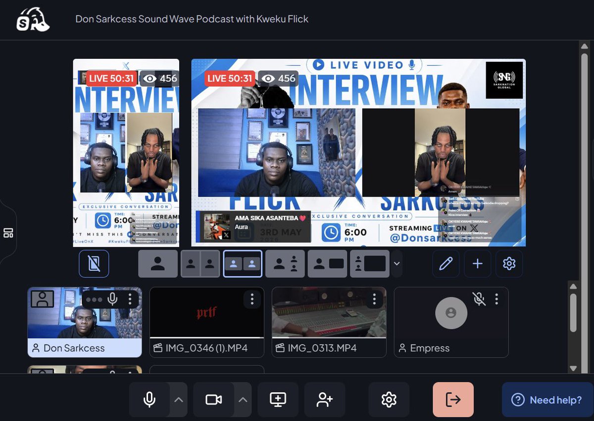Click the StreamYard-style logo in header
Screen dimensions: 594x421
pyautogui.click(x=33, y=19)
